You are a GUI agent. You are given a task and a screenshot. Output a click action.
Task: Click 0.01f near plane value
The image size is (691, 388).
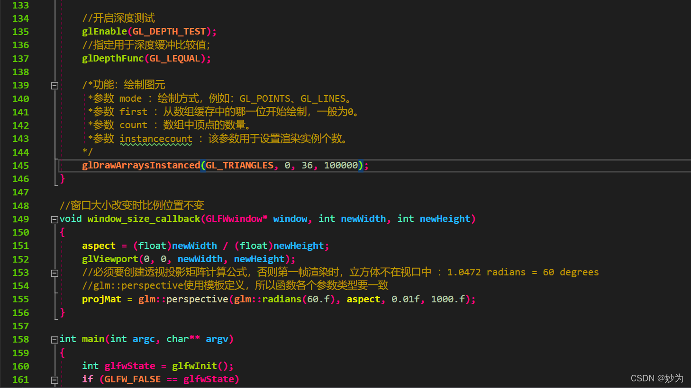tap(406, 299)
